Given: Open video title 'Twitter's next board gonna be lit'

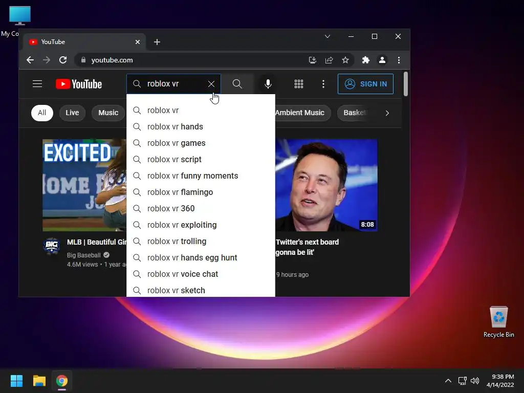Looking at the screenshot, I should coord(307,247).
